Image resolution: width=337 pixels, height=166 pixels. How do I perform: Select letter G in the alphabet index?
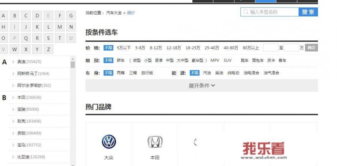pos(71,16)
